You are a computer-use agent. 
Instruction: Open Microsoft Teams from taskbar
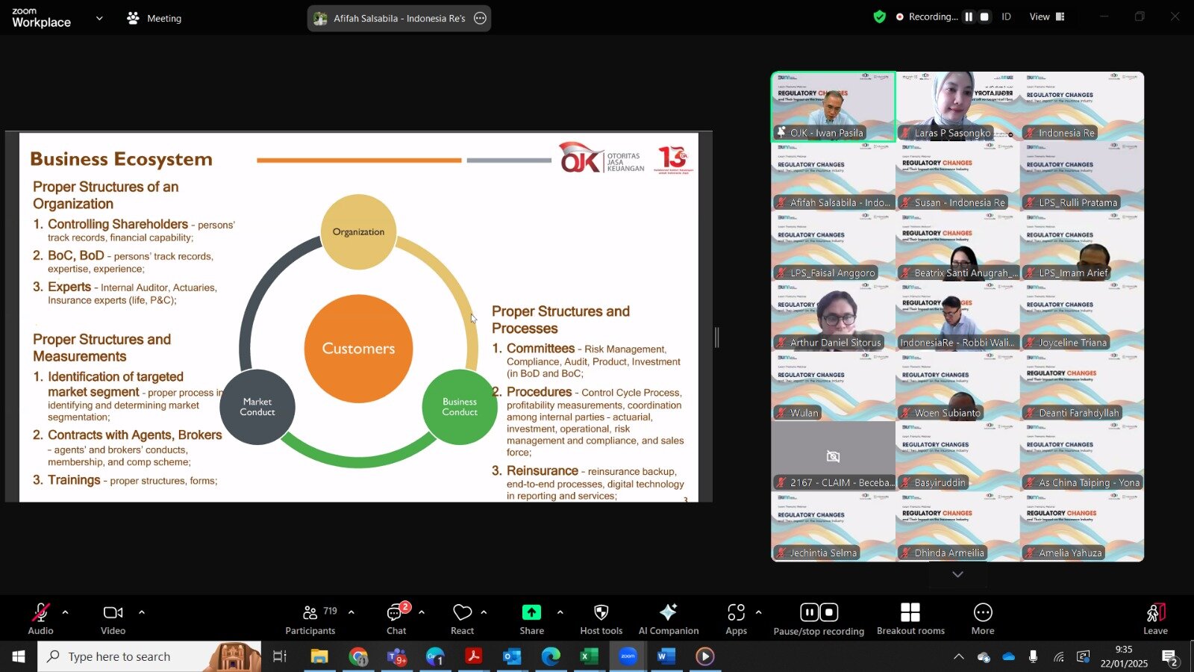[x=397, y=656]
